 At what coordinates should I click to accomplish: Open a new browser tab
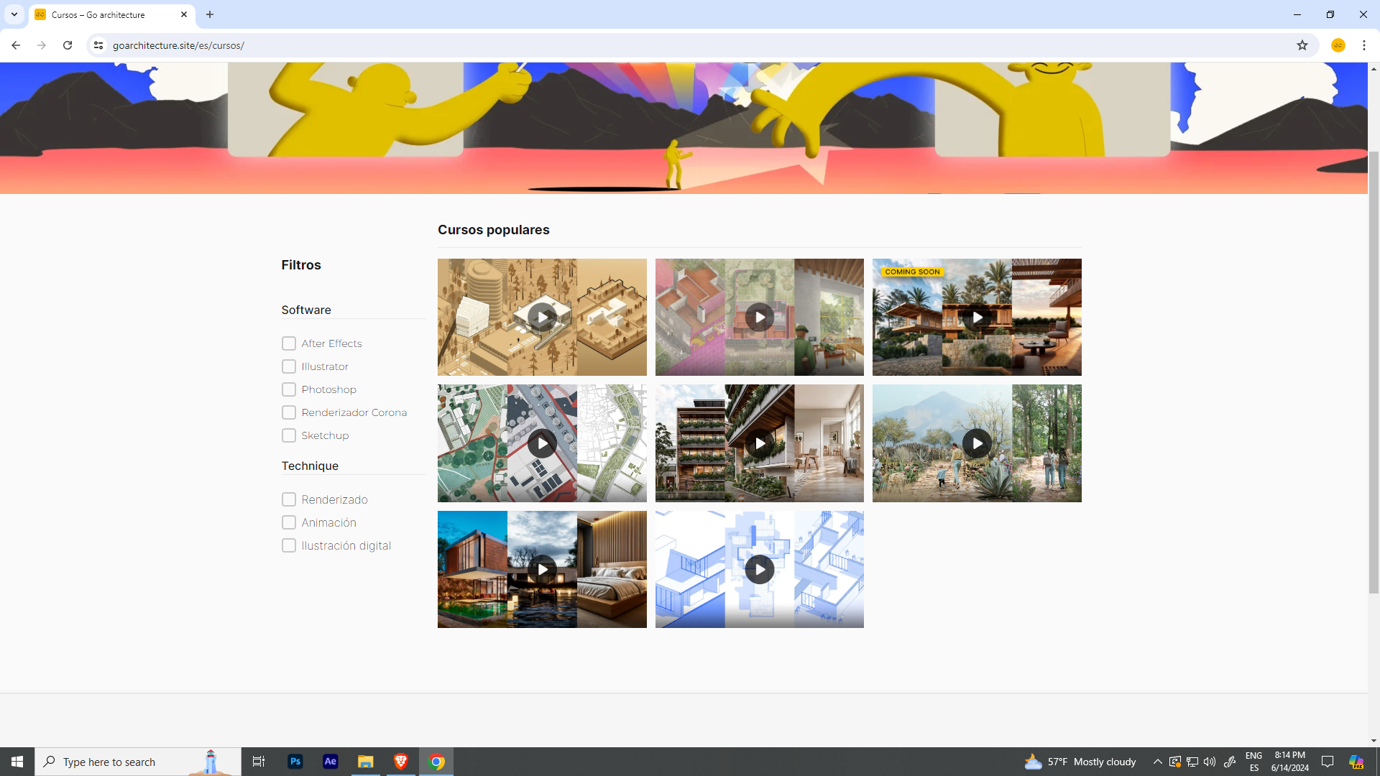(210, 14)
